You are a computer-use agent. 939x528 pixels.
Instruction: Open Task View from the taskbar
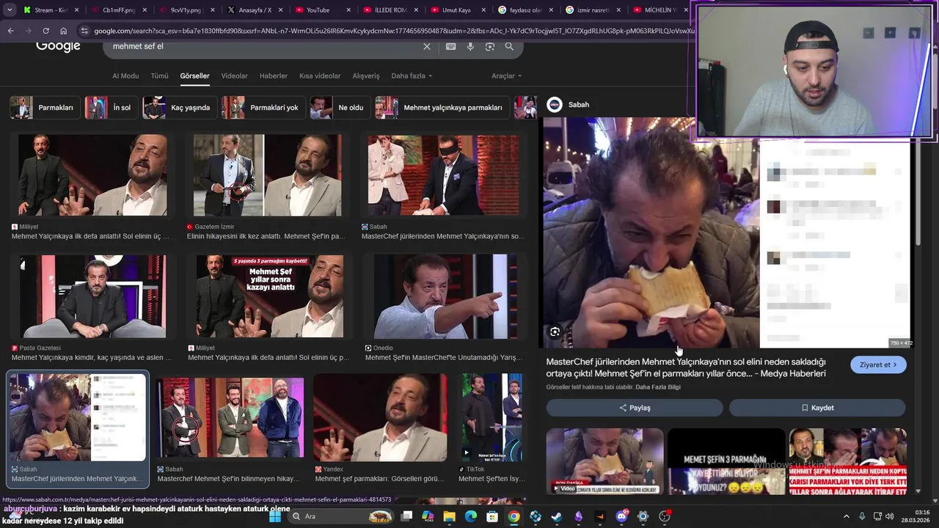[x=406, y=516]
